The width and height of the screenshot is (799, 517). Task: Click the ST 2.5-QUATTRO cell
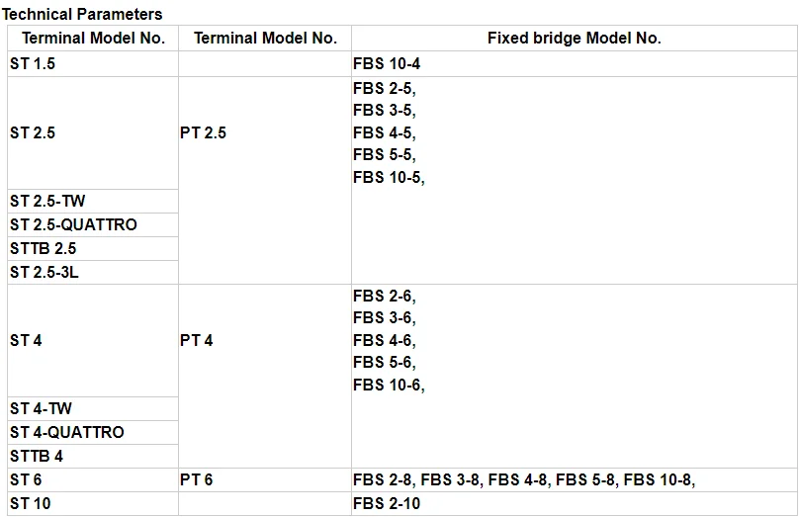point(73,225)
